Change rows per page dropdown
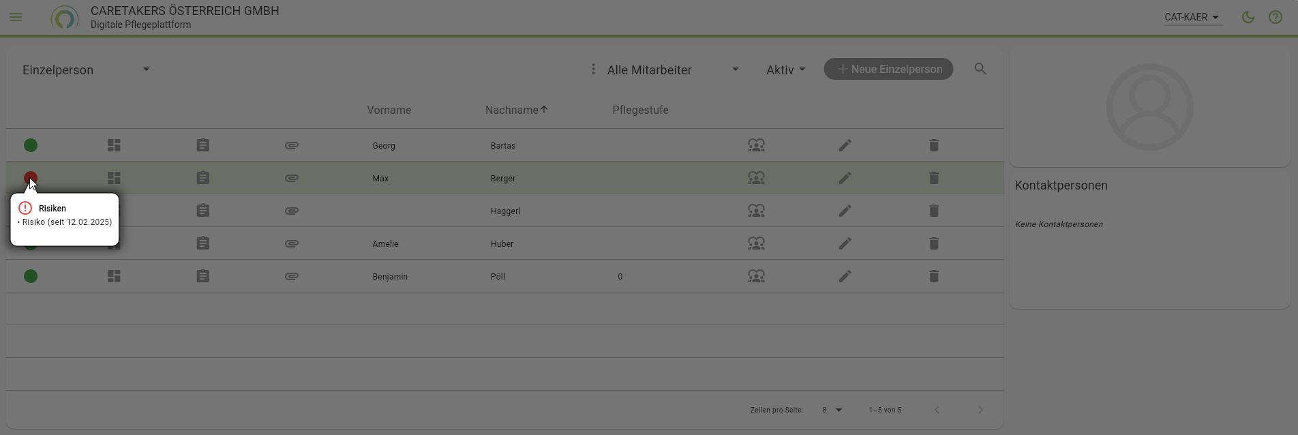The image size is (1298, 435). coord(832,410)
